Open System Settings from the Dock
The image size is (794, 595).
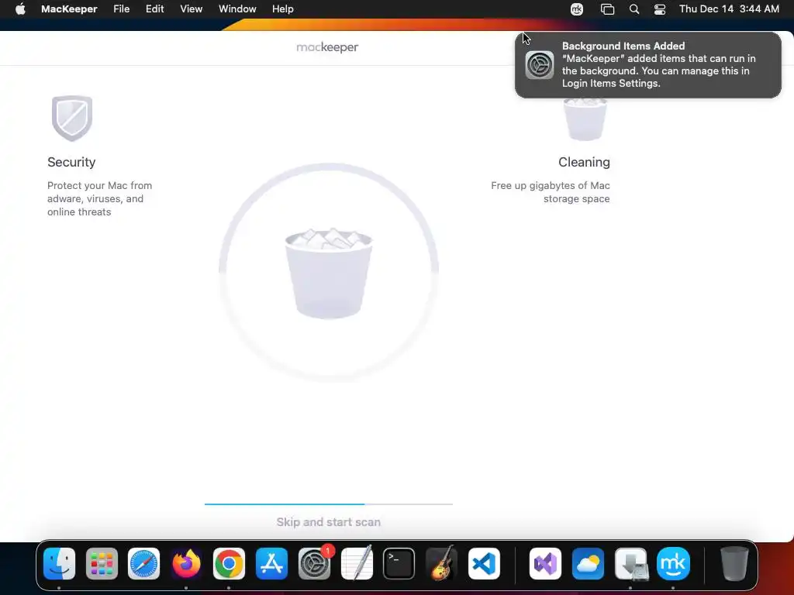(x=314, y=563)
